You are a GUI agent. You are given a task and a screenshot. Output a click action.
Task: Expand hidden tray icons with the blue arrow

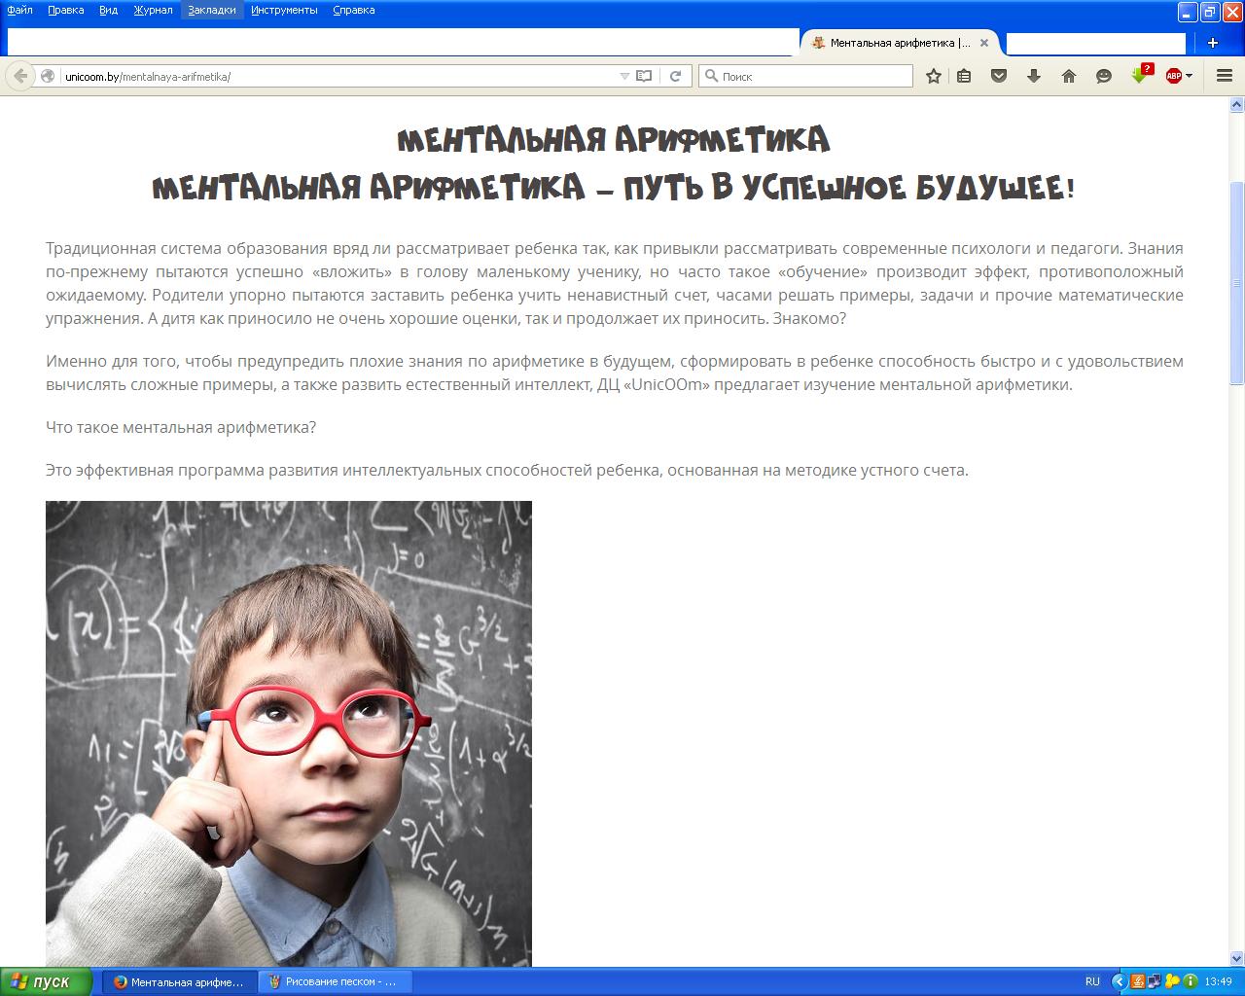[x=1119, y=981]
